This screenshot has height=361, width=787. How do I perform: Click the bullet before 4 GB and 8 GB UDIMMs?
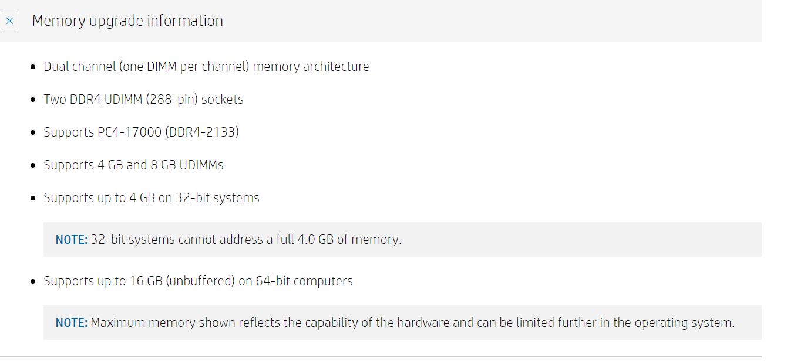(33, 165)
